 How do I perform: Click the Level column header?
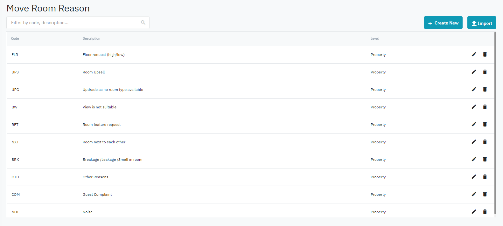point(374,39)
